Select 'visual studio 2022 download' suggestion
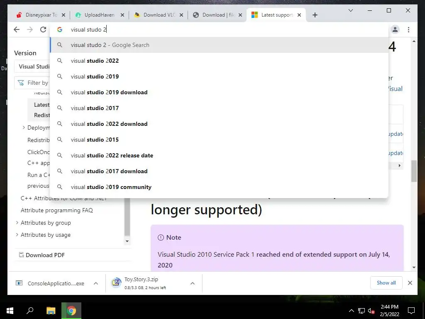 [219, 124]
